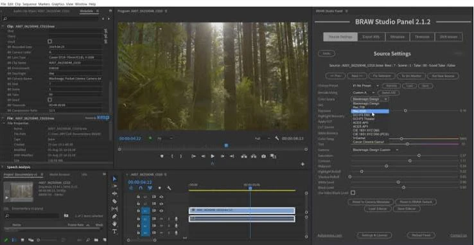The width and height of the screenshot is (474, 245).
Task: Click the Mark Out bracket button
Action: tap(181, 156)
